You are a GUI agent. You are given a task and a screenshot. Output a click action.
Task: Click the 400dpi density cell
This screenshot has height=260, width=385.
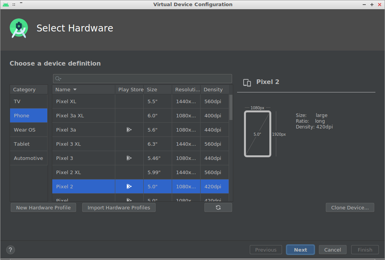[x=215, y=115]
